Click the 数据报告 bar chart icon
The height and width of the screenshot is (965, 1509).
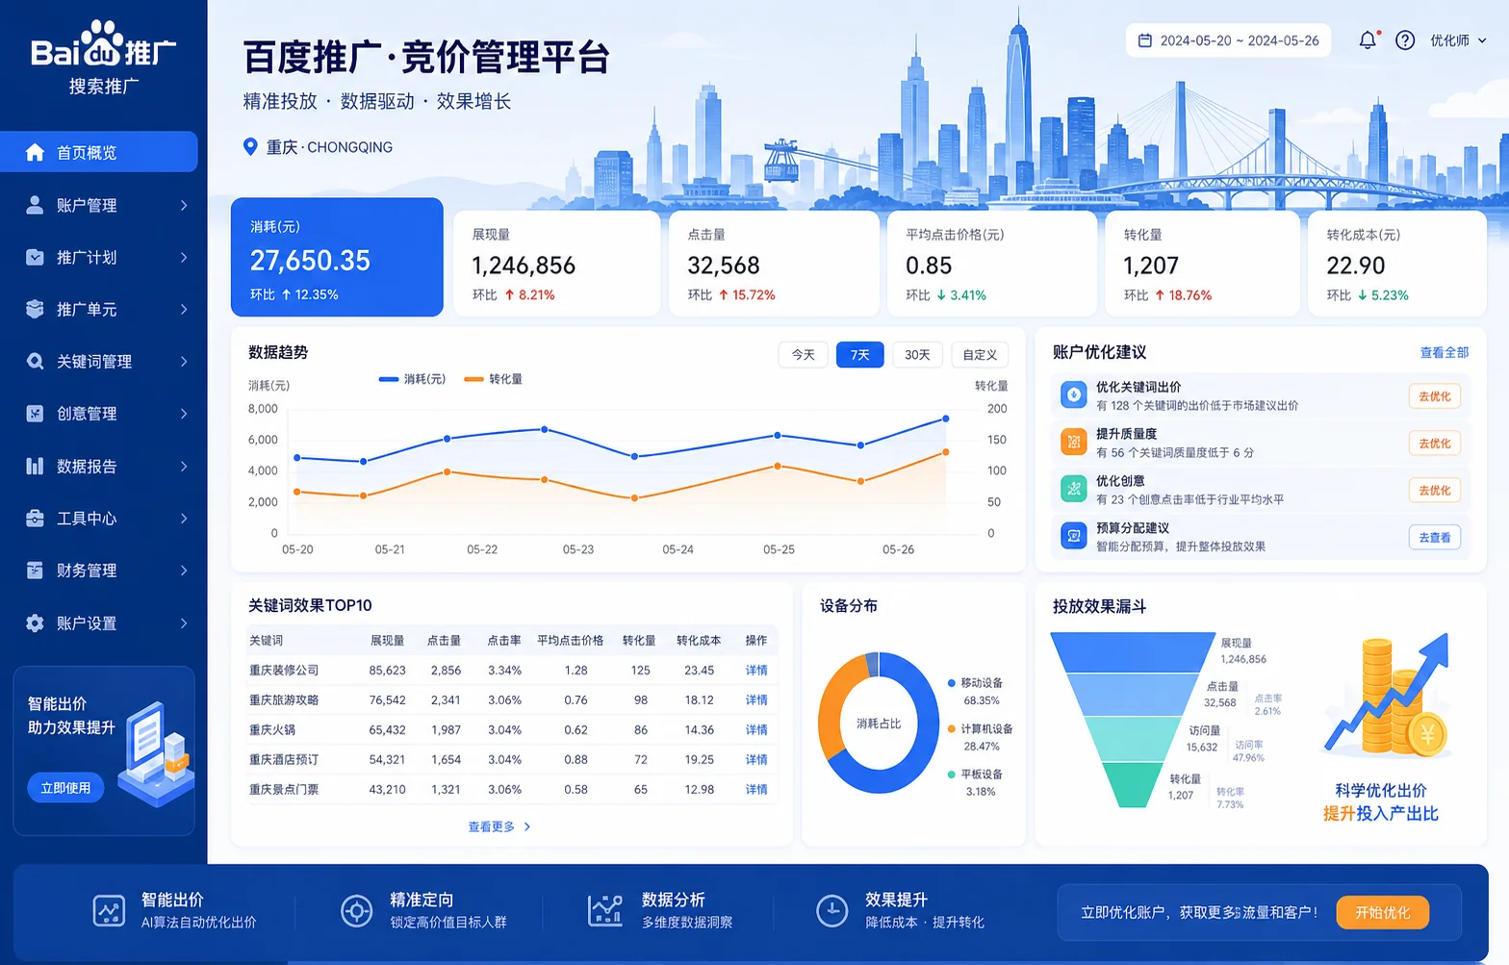point(35,466)
